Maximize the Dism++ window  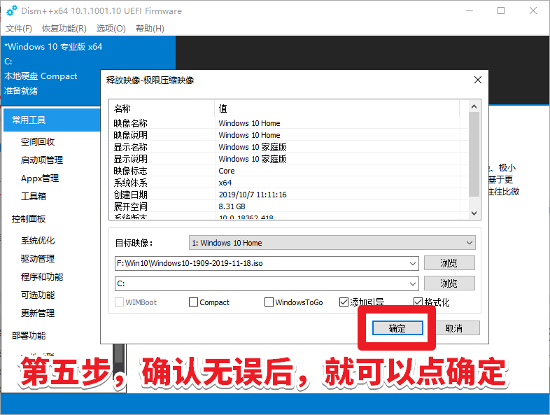pos(501,11)
